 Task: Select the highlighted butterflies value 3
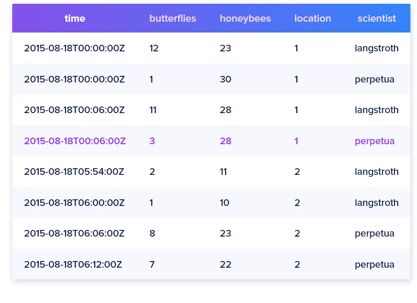pos(152,141)
